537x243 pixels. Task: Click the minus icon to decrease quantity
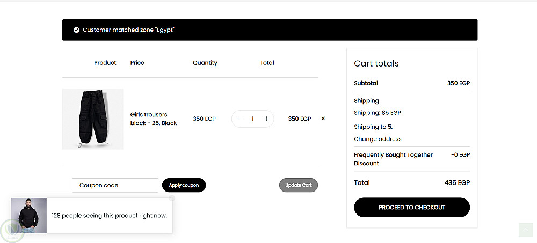pyautogui.click(x=239, y=119)
